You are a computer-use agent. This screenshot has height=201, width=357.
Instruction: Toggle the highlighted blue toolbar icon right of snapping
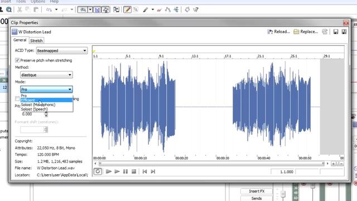[x=97, y=9]
